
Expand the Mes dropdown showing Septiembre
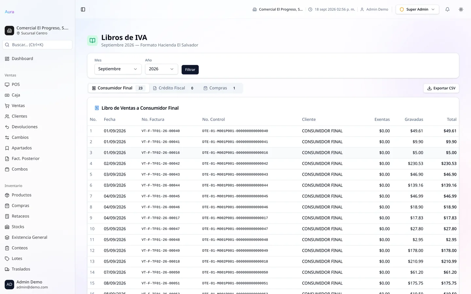point(118,69)
